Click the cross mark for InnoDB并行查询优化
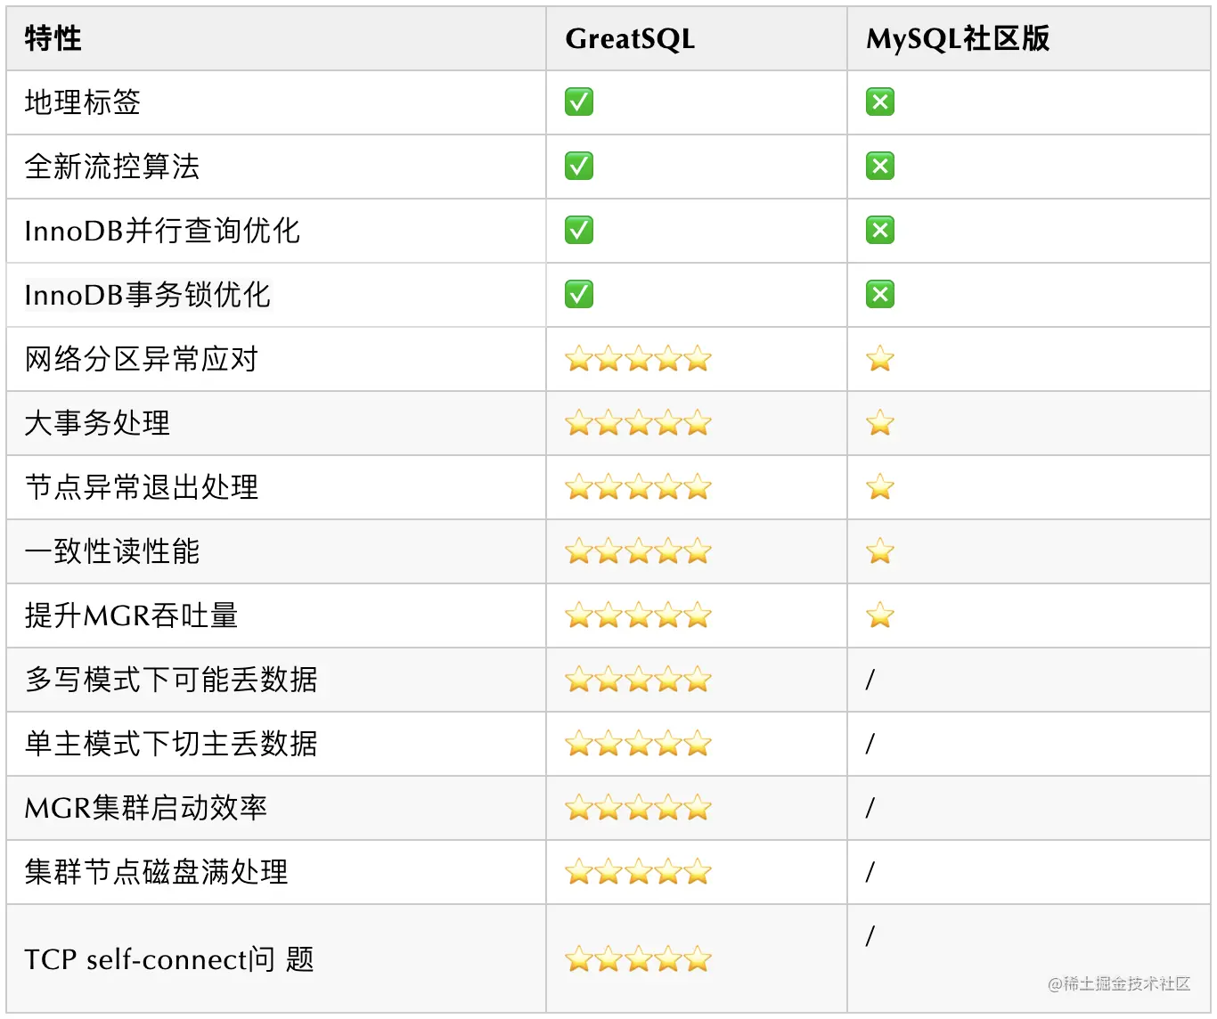The image size is (1217, 1019). [880, 231]
